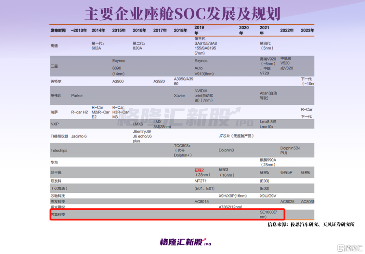Select the ~2013年 column header
This screenshot has height=254, width=365.
tap(79, 30)
